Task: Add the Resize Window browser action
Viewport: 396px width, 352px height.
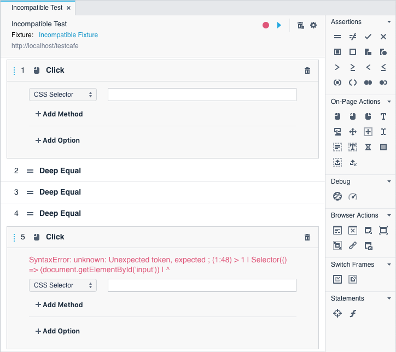Action: [x=368, y=230]
